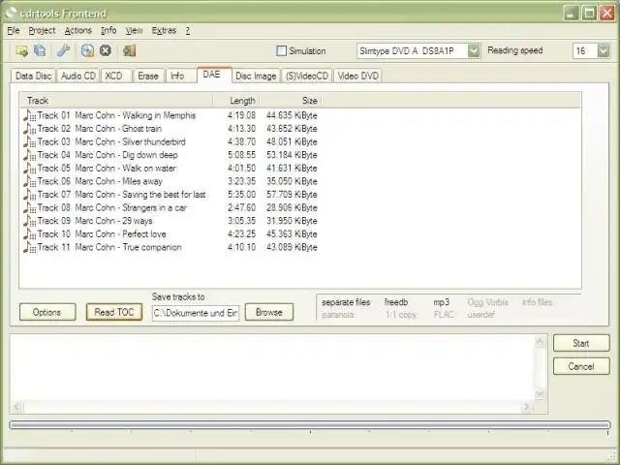Image resolution: width=620 pixels, height=465 pixels.
Task: Open the File menu
Action: (x=14, y=30)
